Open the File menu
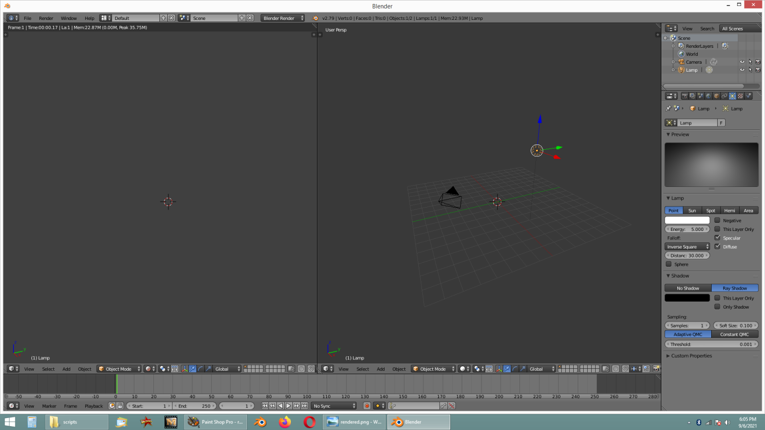Screen dimensions: 765x430 (x=27, y=18)
